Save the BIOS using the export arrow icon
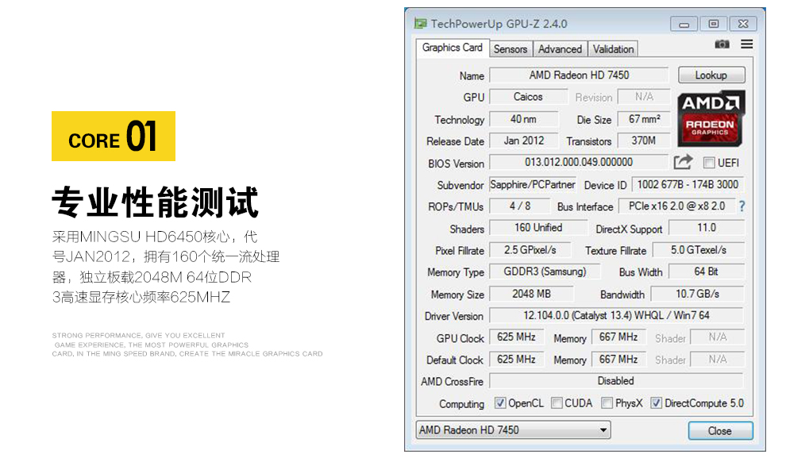The width and height of the screenshot is (786, 466). (682, 161)
